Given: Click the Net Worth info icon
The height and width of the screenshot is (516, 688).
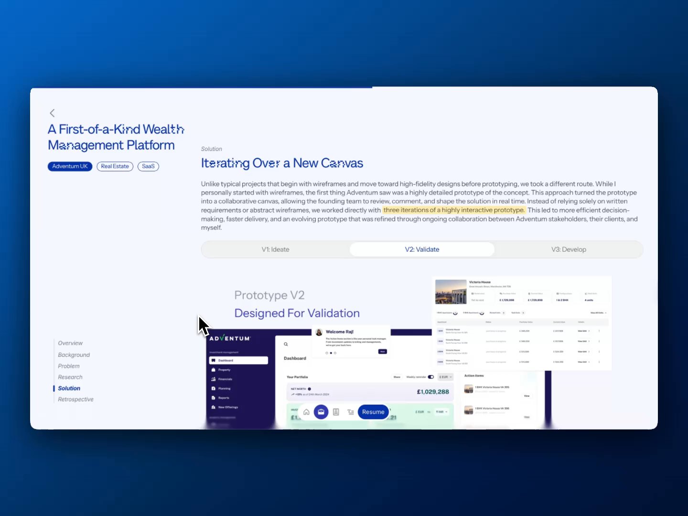Looking at the screenshot, I should pos(310,389).
